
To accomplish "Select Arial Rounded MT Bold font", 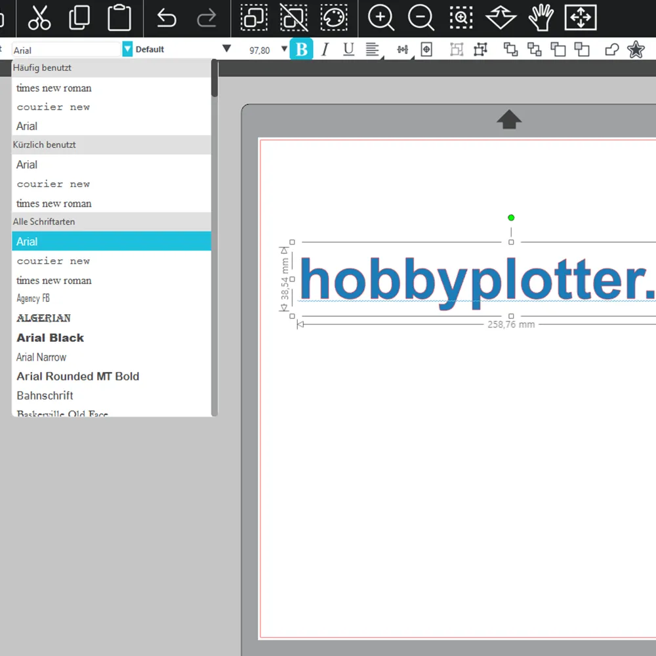I will click(112, 376).
